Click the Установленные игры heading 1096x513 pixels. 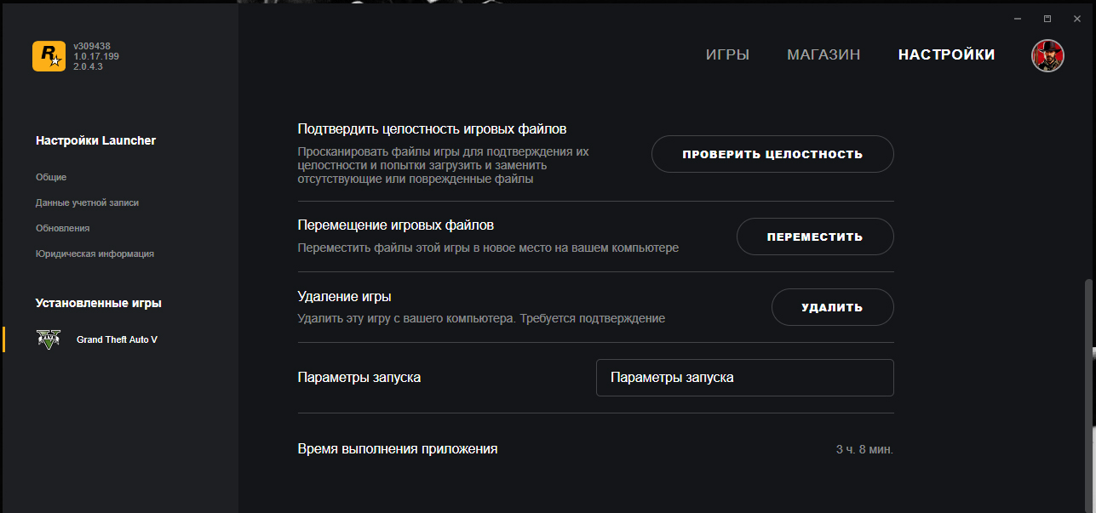tap(98, 303)
